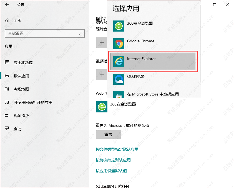Click the current Web browser 360 icon
Viewport: 234px width, 188px height.
tap(102, 107)
